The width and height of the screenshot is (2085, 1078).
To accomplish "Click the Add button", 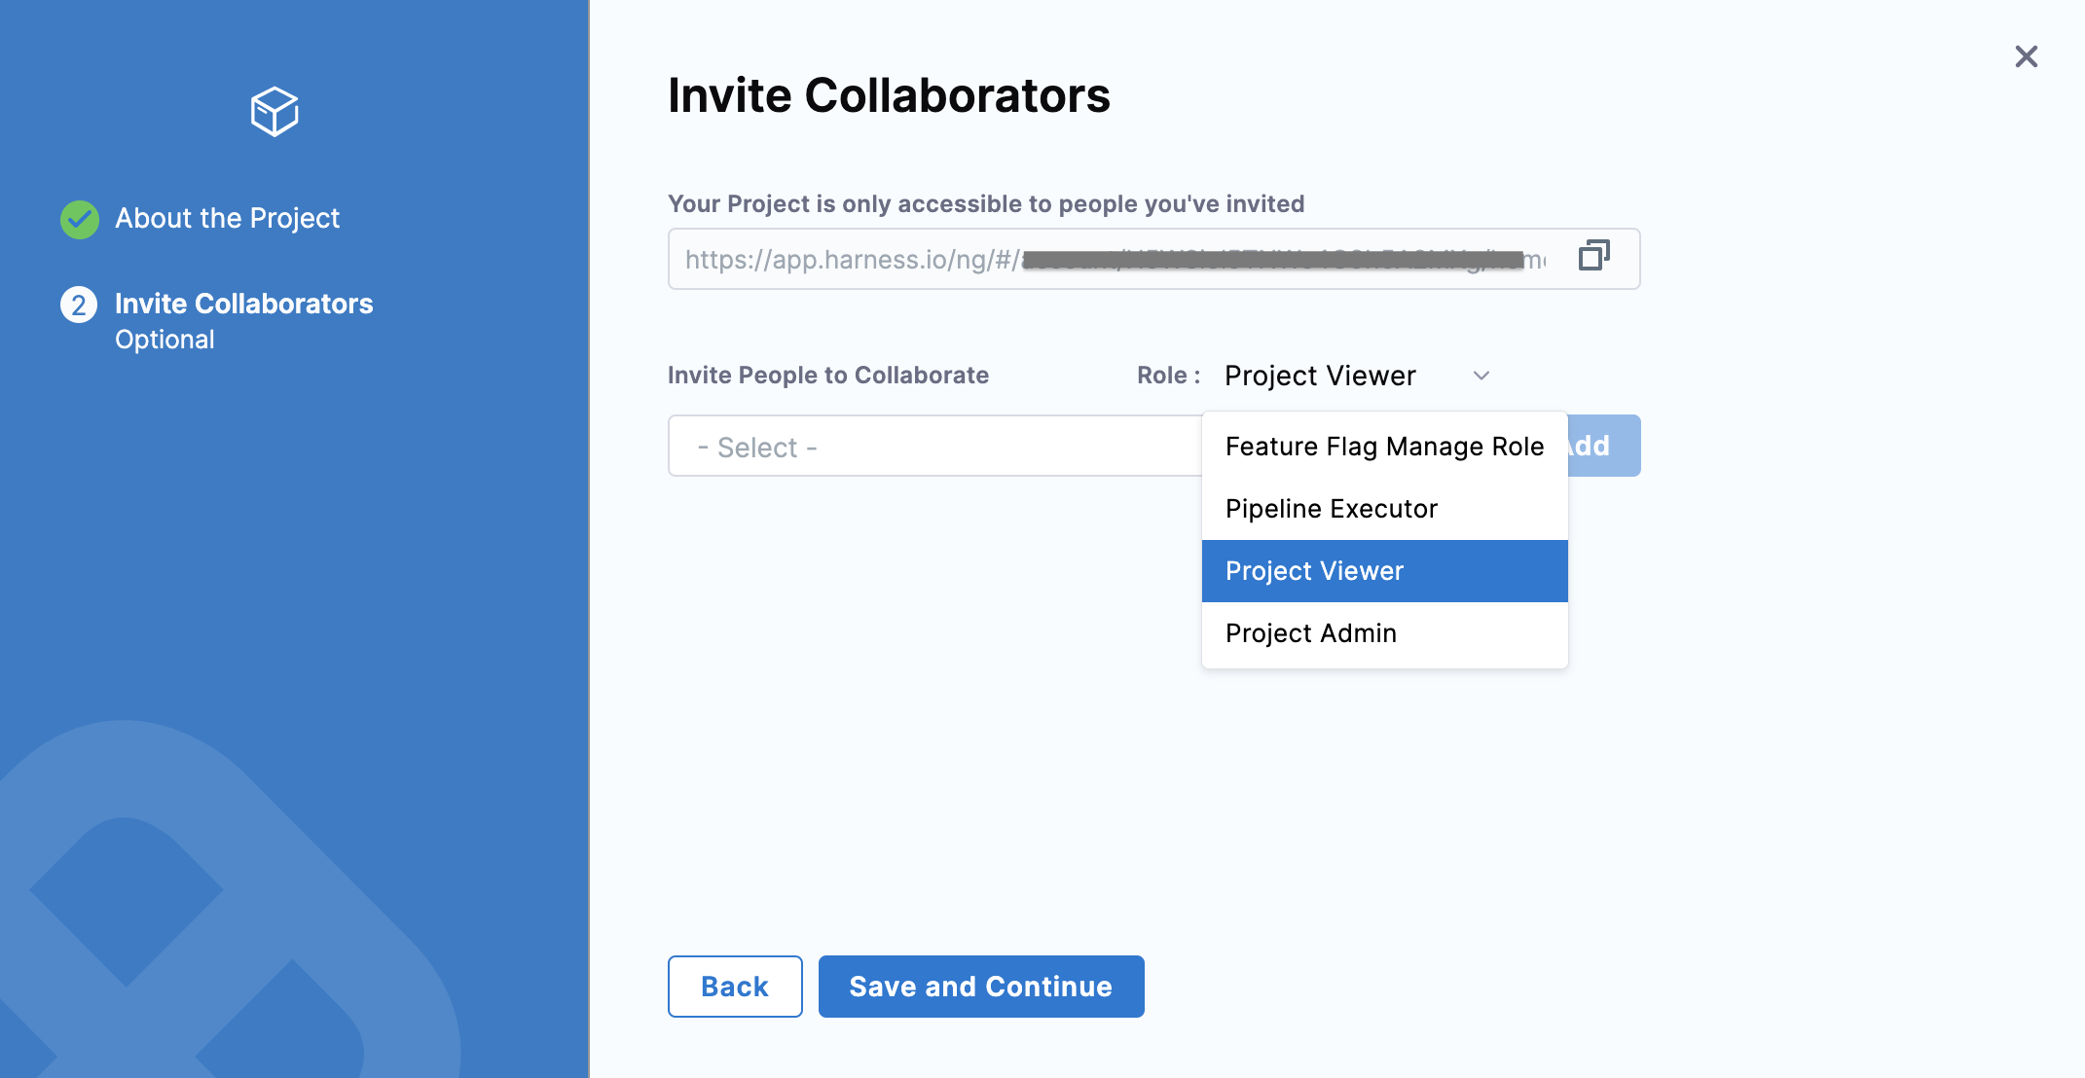I will click(x=1604, y=446).
